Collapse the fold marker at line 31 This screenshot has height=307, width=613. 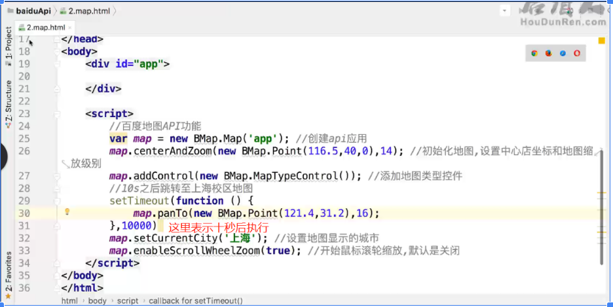coord(57,226)
